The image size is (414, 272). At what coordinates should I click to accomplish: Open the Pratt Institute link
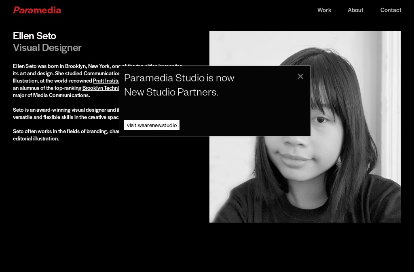click(x=106, y=81)
